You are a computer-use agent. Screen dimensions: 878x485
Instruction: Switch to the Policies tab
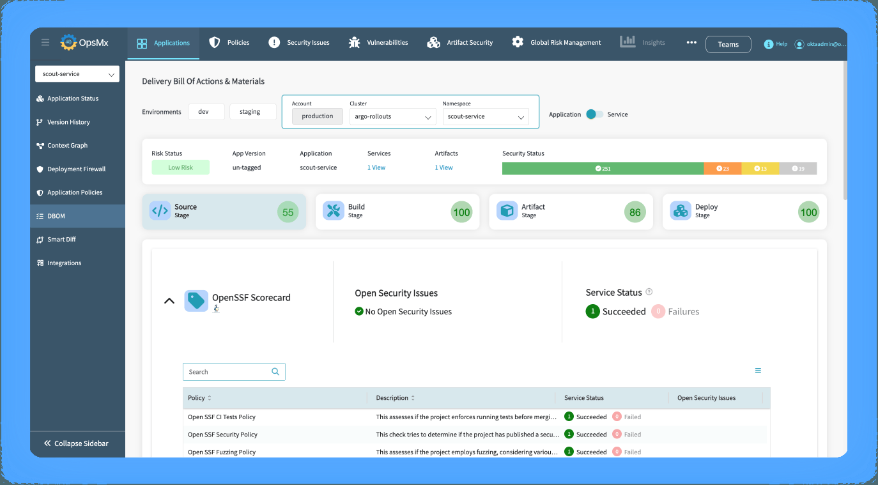pyautogui.click(x=230, y=43)
